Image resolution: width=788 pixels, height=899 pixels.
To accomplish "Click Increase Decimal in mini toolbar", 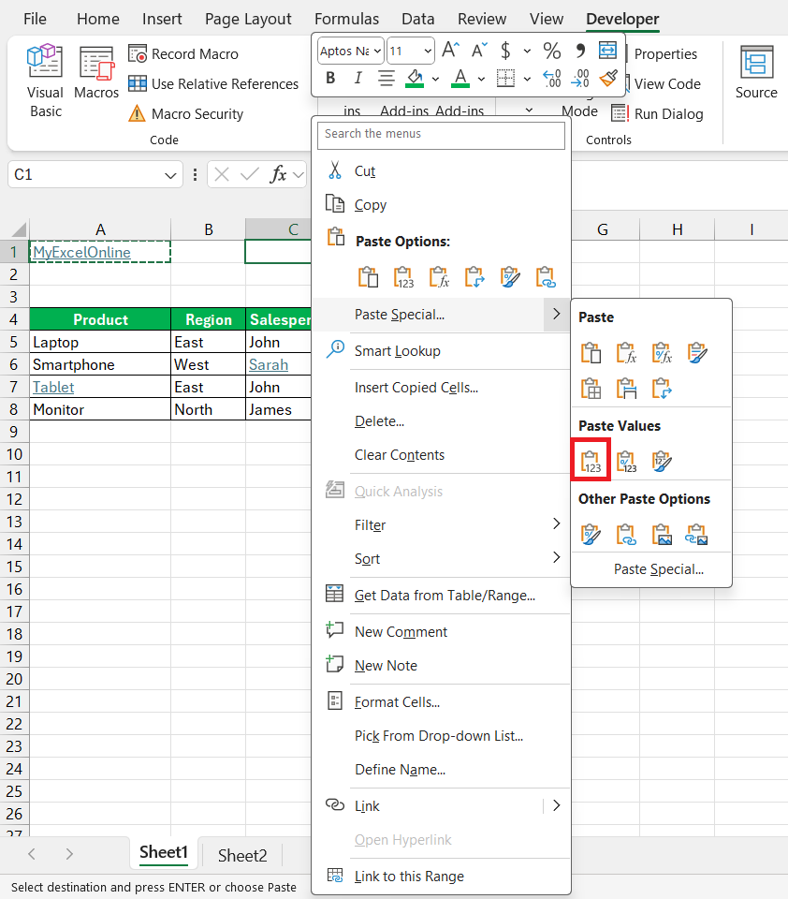I will tap(552, 78).
